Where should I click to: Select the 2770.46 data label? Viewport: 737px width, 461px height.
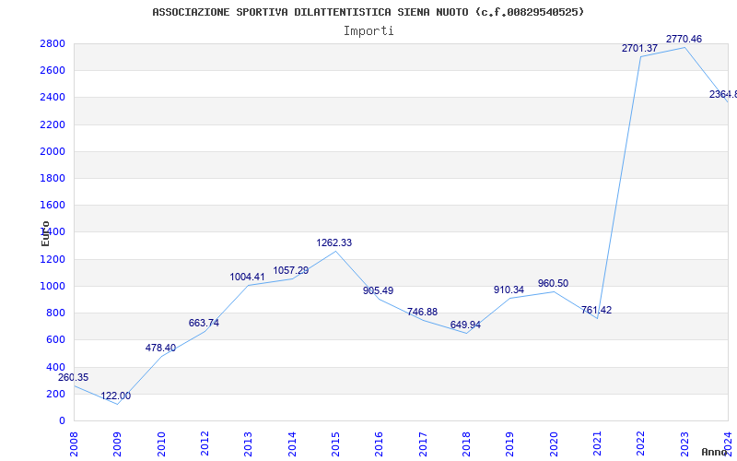(x=684, y=39)
